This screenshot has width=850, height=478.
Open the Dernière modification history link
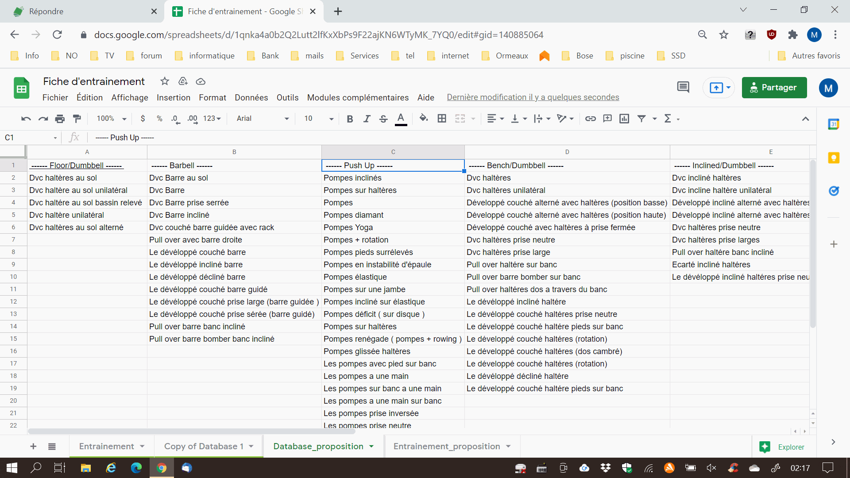pos(533,97)
